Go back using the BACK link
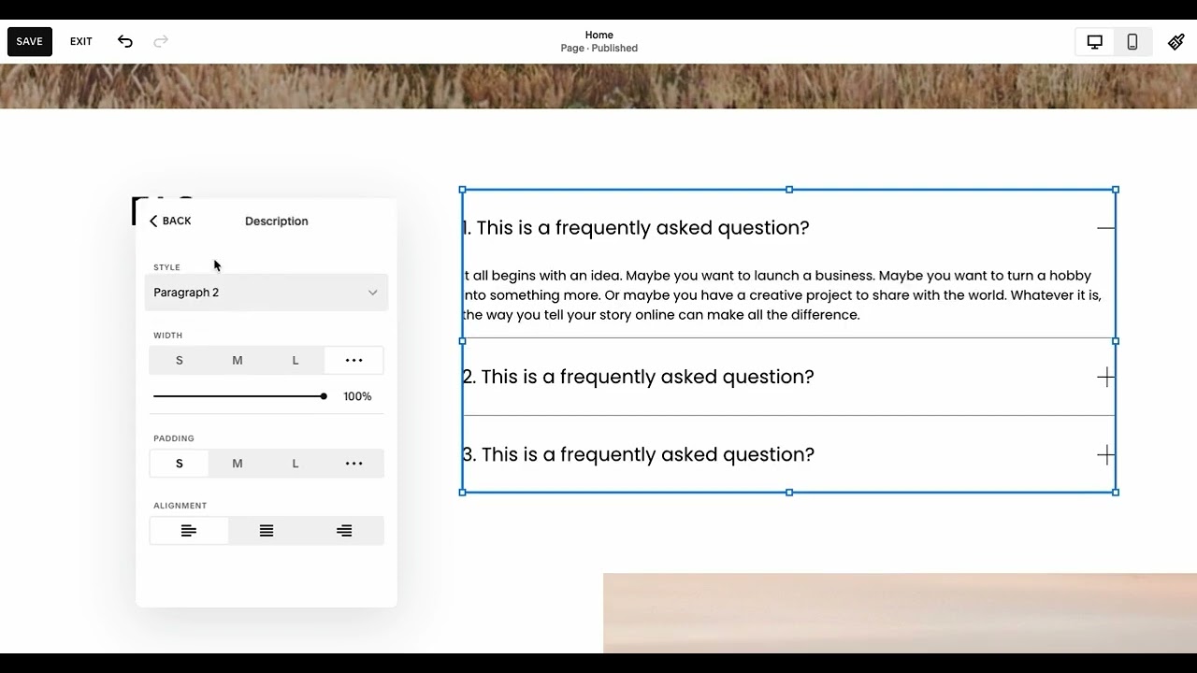 tap(170, 222)
